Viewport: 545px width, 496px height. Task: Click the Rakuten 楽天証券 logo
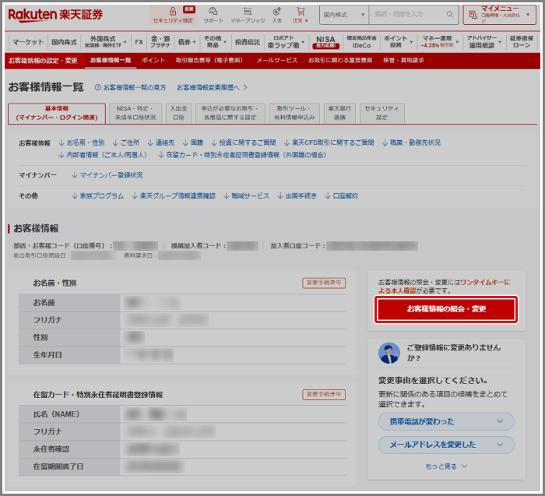(x=55, y=15)
